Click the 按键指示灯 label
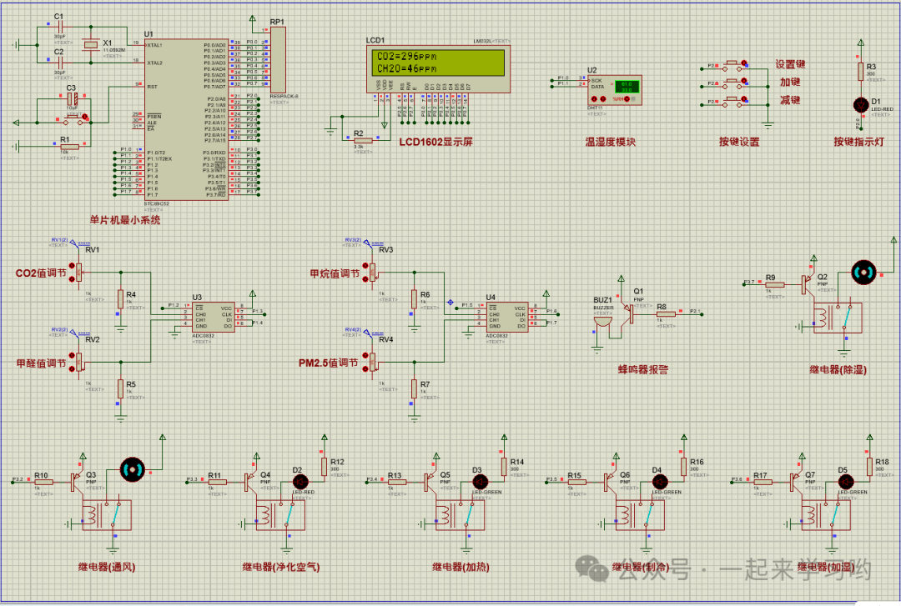This screenshot has height=606, width=901. point(859,142)
